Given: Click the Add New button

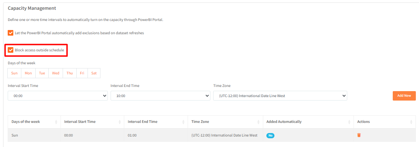Looking at the screenshot, I should pyautogui.click(x=404, y=96).
